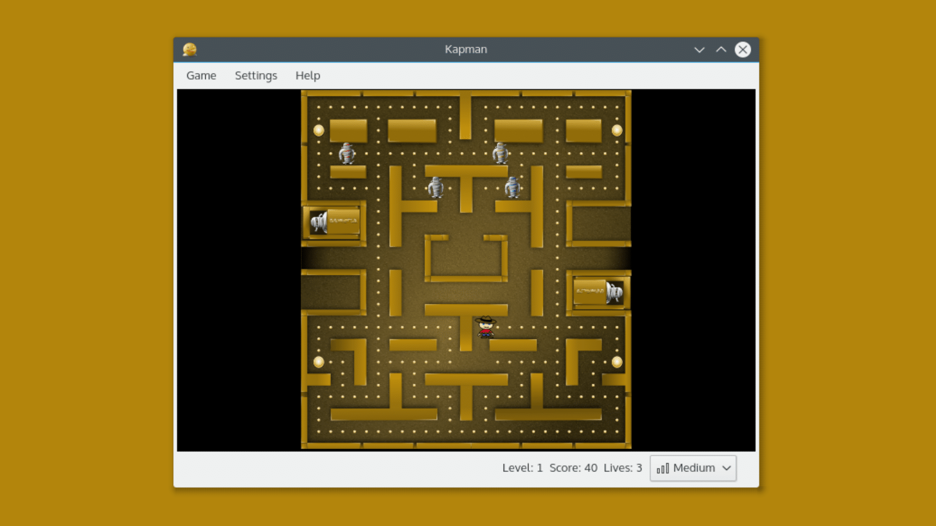The width and height of the screenshot is (936, 526).
Task: Click the mummy ghost left of the T-wall stem
Action: [x=435, y=188]
